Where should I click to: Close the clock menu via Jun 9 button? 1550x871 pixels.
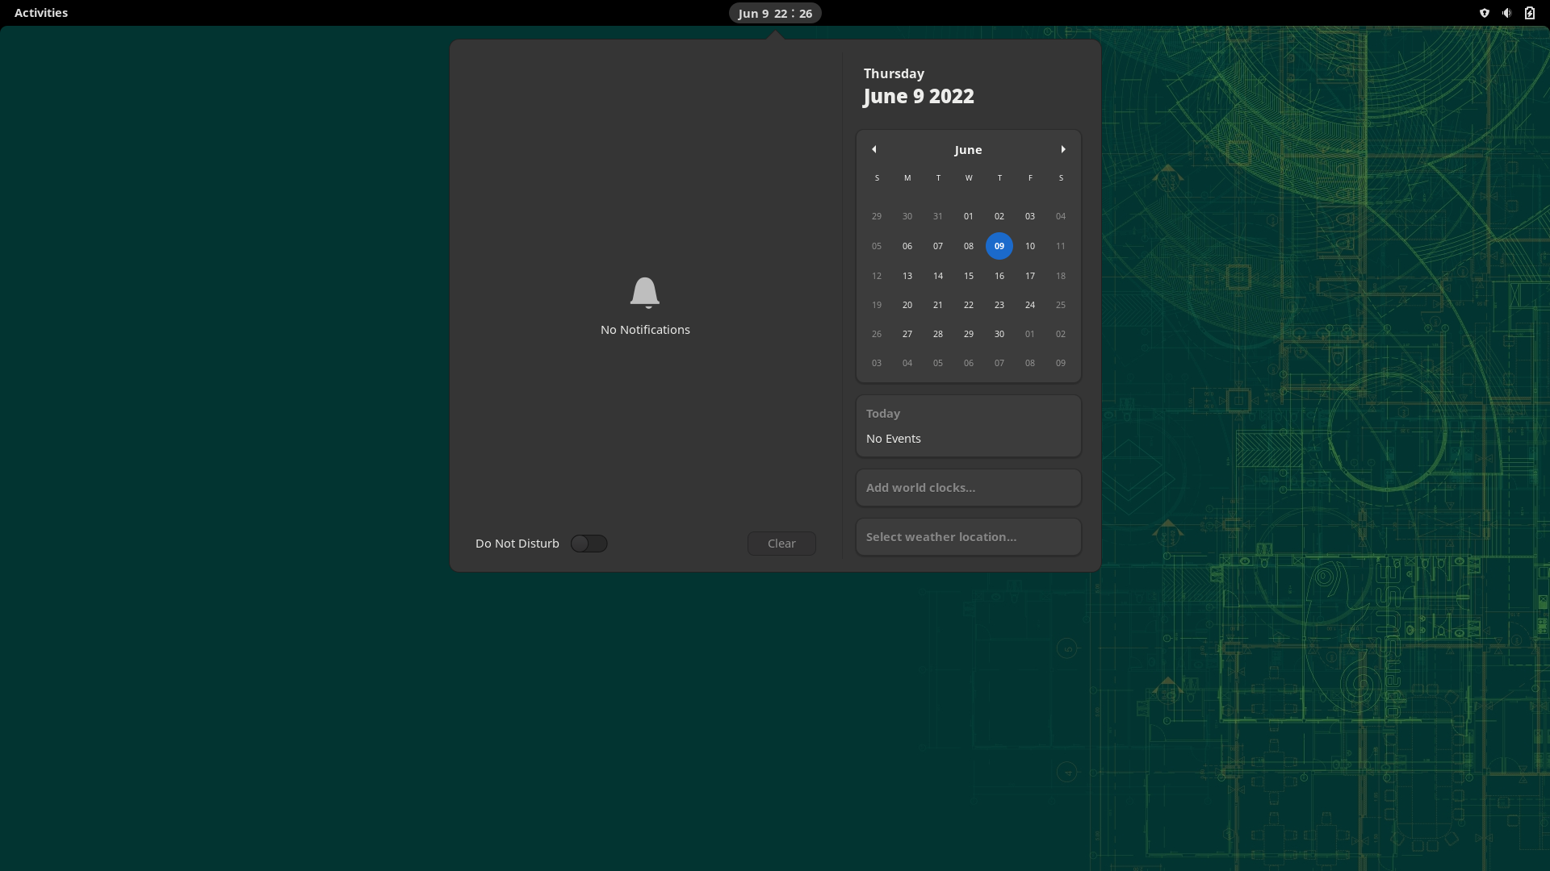pyautogui.click(x=774, y=13)
